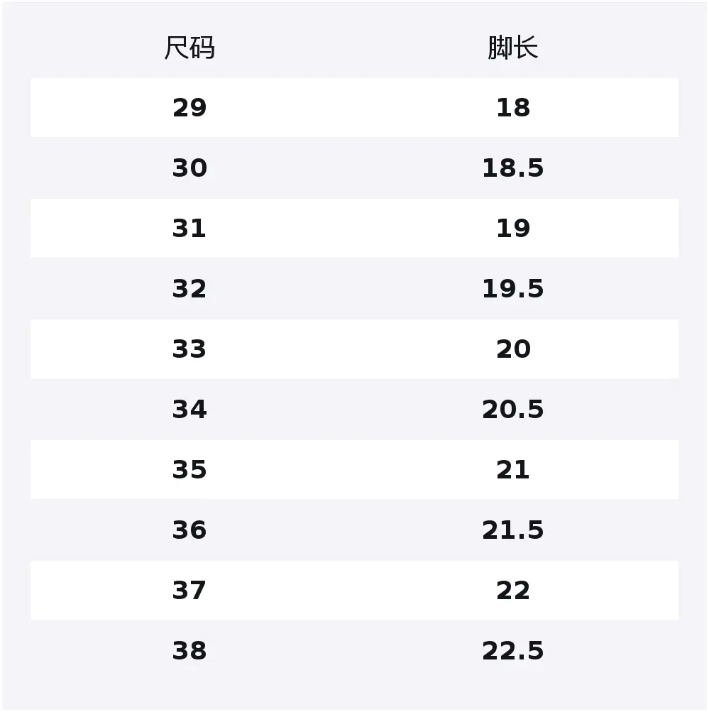
Task: Click the 脚长 column header
Action: click(512, 48)
